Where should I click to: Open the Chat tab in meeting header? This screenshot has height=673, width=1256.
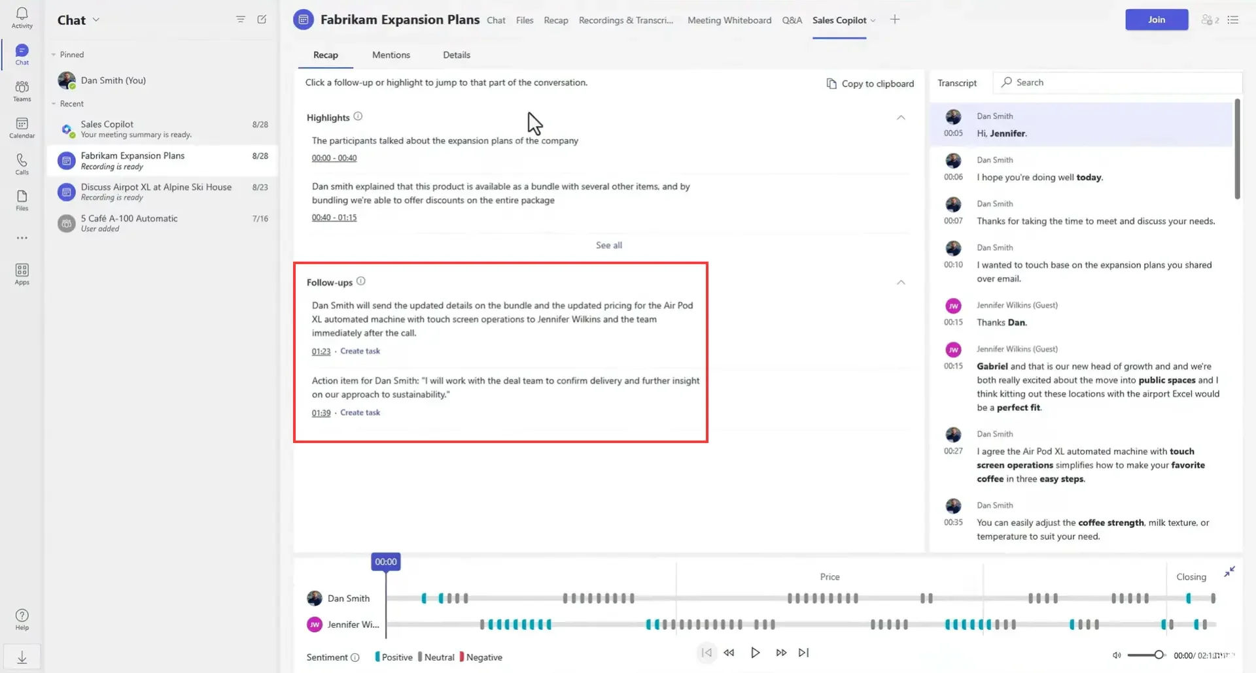pos(496,20)
